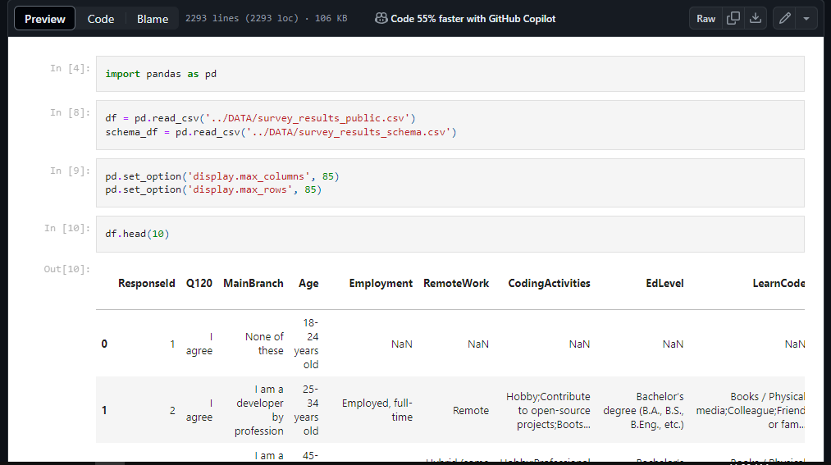The image size is (831, 465).
Task: Click the Copilot icon
Action: click(x=381, y=19)
